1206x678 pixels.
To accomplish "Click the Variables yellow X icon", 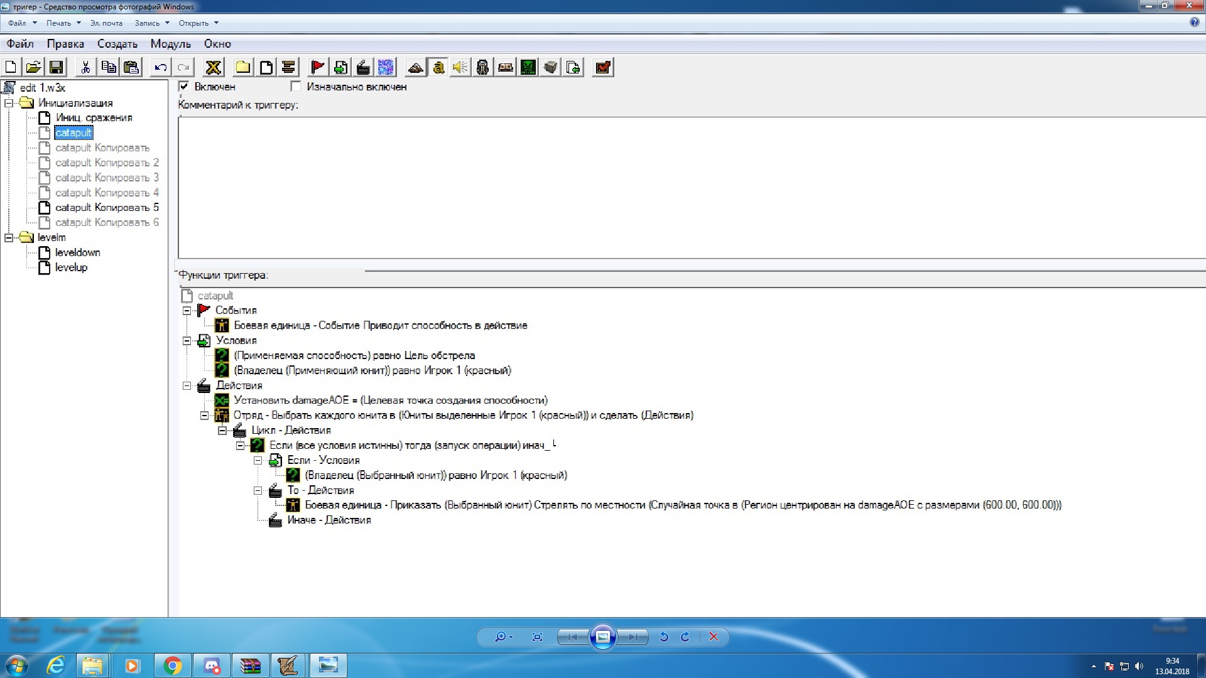I will (214, 67).
